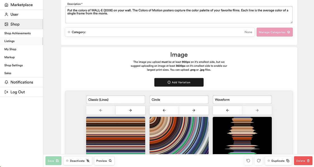Image resolution: width=314 pixels, height=167 pixels.
Task: Move Classic (Lines) variation right
Action: click(x=130, y=110)
